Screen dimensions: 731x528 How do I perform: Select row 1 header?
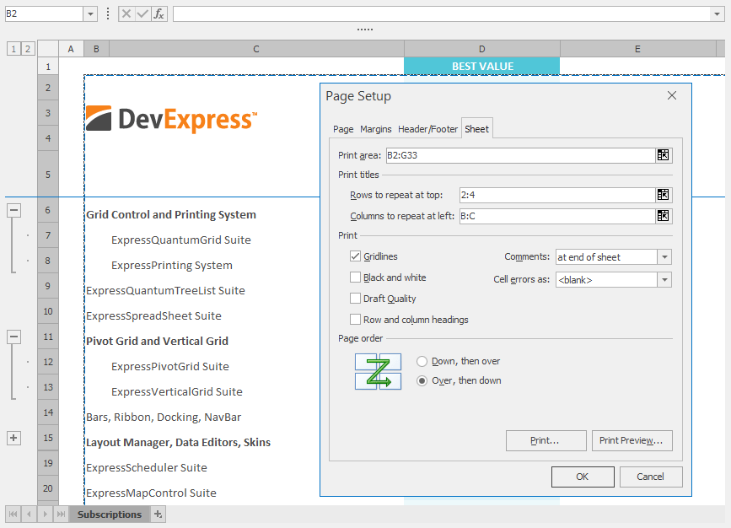click(48, 67)
